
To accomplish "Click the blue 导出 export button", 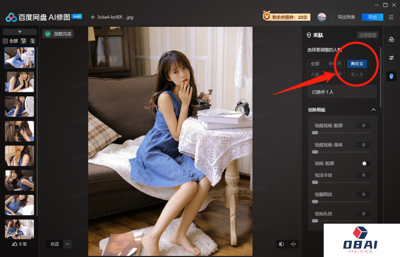I will pos(372,17).
